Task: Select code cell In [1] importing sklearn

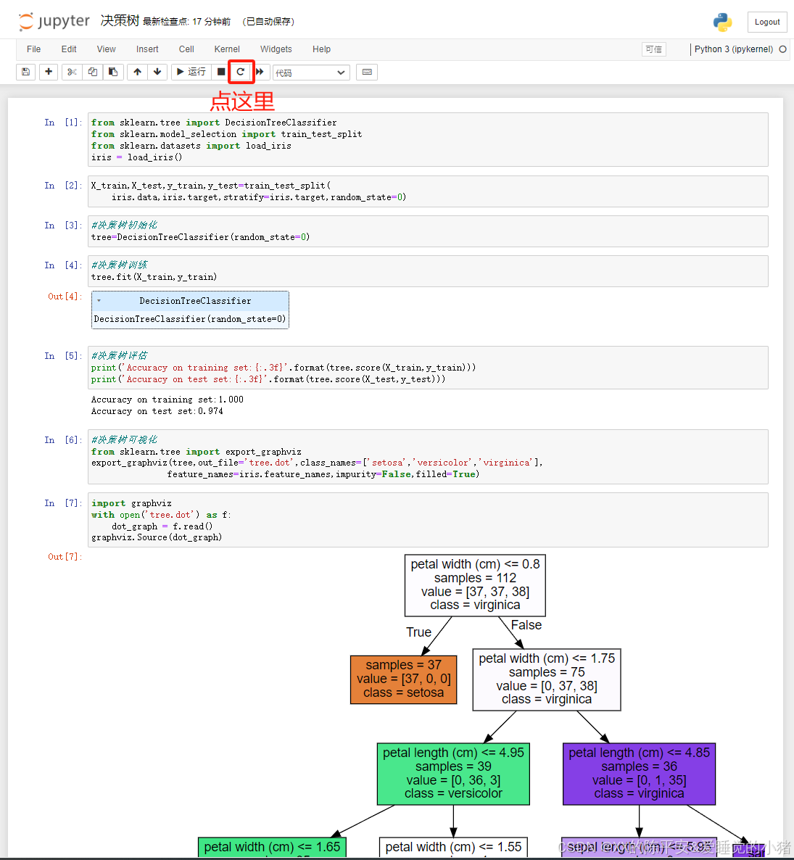Action: click(428, 140)
